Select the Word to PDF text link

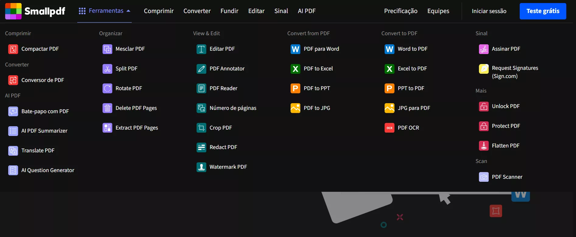pyautogui.click(x=413, y=49)
